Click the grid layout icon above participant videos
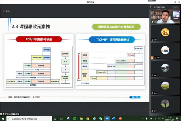181x121 pixels. [x=150, y=7]
